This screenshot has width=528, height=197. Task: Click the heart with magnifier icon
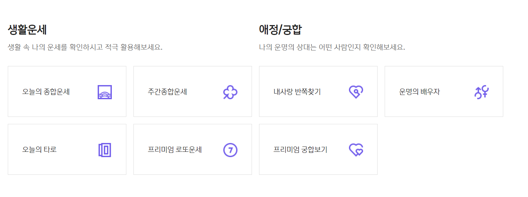point(356,92)
